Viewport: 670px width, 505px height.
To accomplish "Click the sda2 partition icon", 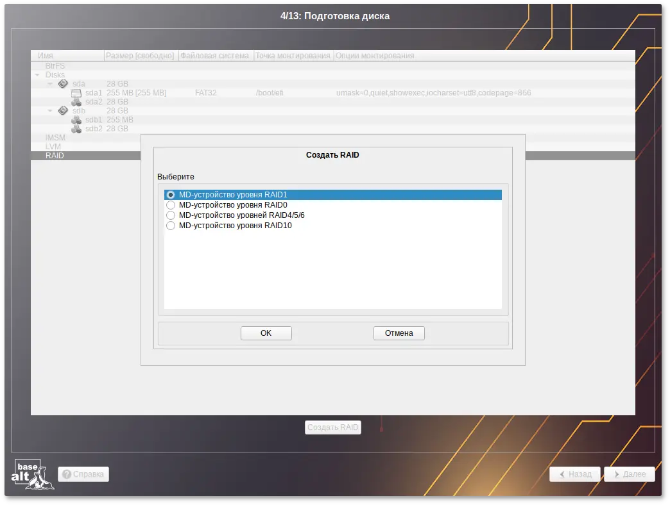I will coord(76,102).
